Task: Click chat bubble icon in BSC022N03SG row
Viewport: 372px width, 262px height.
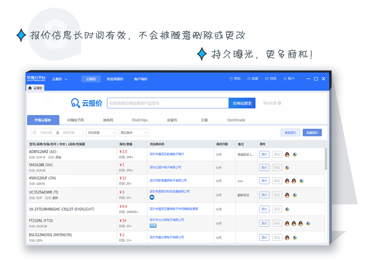Action: coord(295,238)
